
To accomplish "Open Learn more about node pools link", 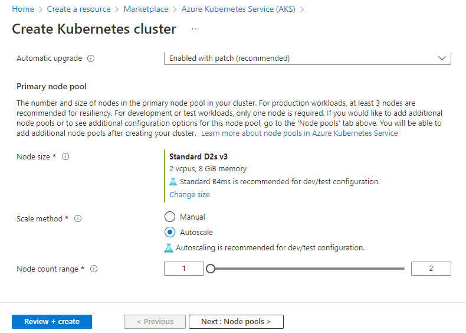I will [299, 133].
